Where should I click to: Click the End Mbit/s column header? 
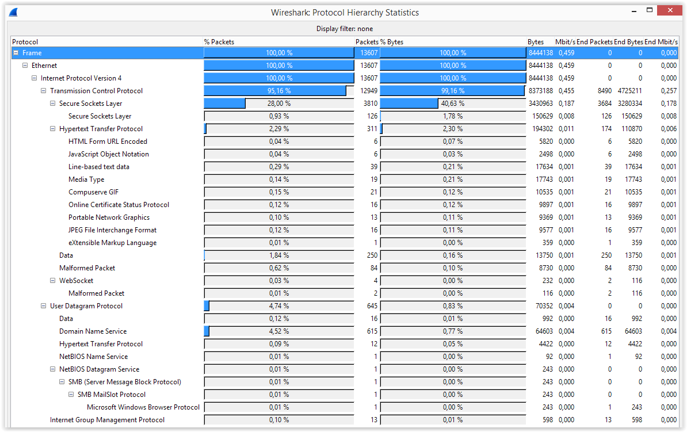pos(661,41)
